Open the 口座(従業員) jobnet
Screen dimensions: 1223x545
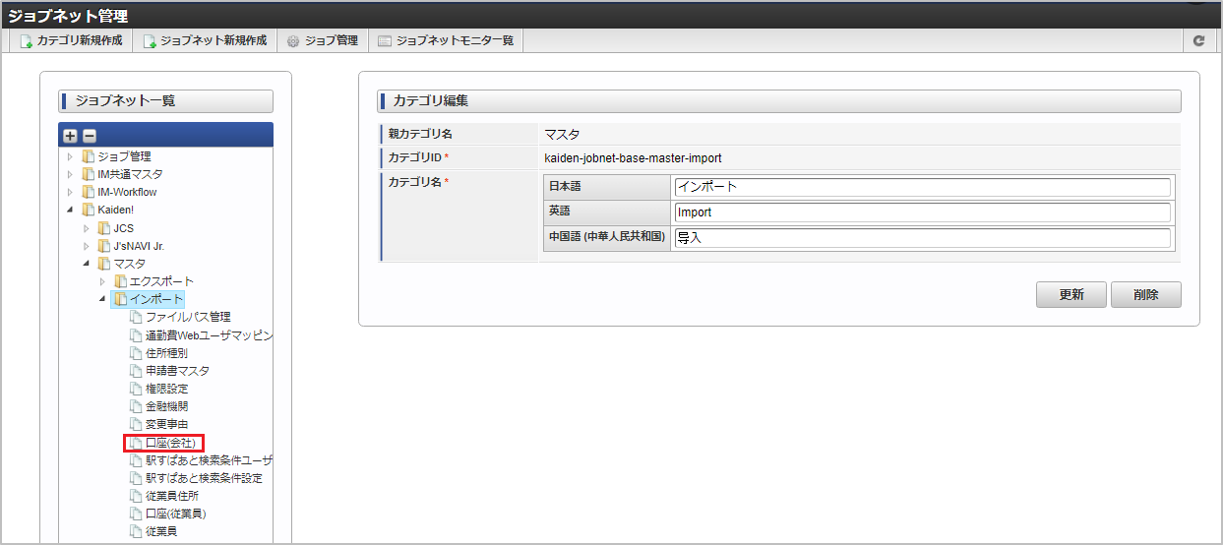click(x=176, y=514)
